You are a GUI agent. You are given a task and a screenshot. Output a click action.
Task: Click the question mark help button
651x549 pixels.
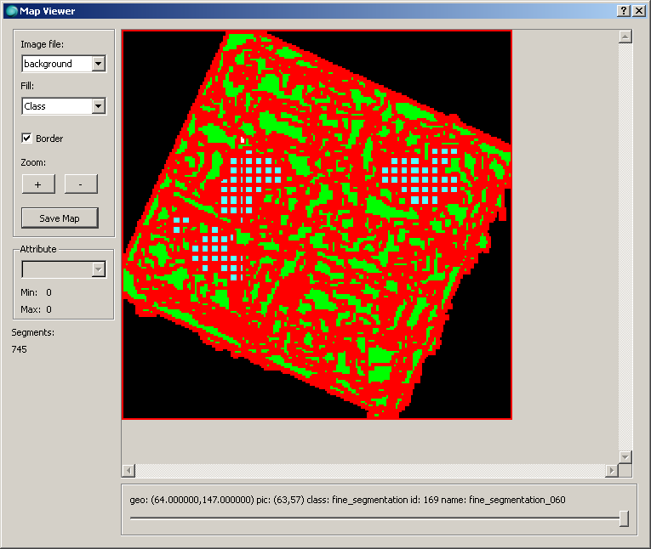[x=624, y=10]
